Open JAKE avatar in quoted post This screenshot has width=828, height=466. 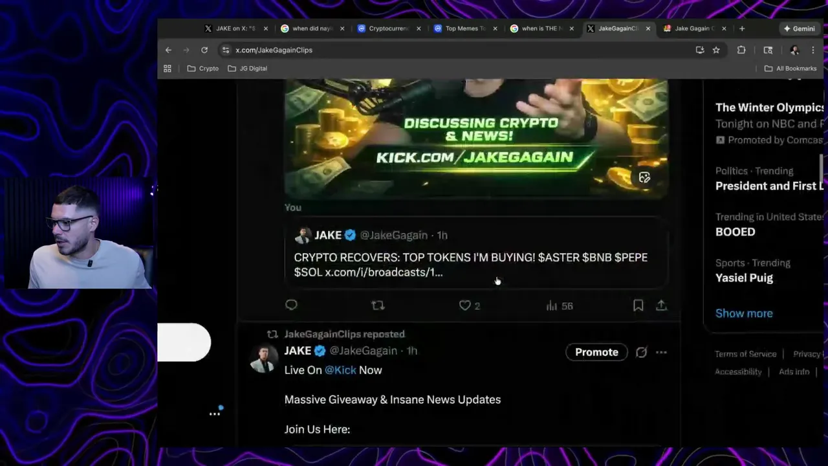pos(302,235)
